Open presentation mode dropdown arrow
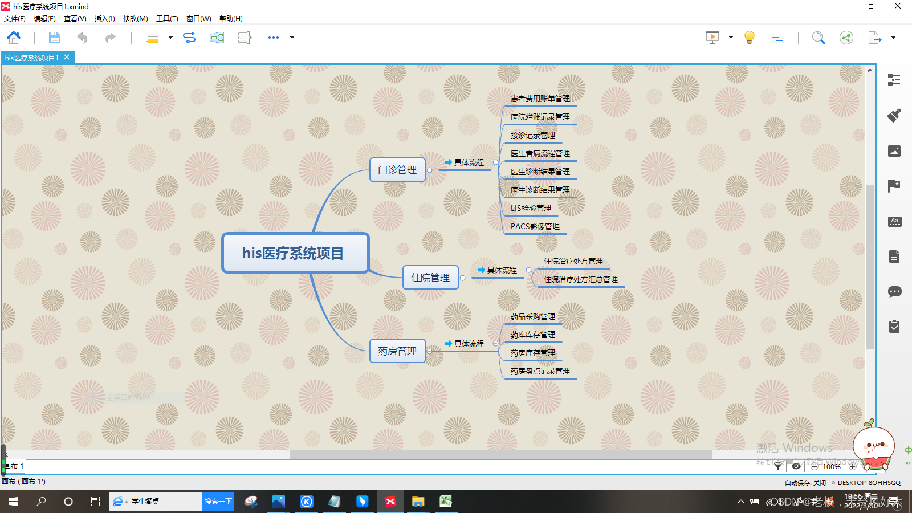Screen dimensions: 912x513 (731, 38)
